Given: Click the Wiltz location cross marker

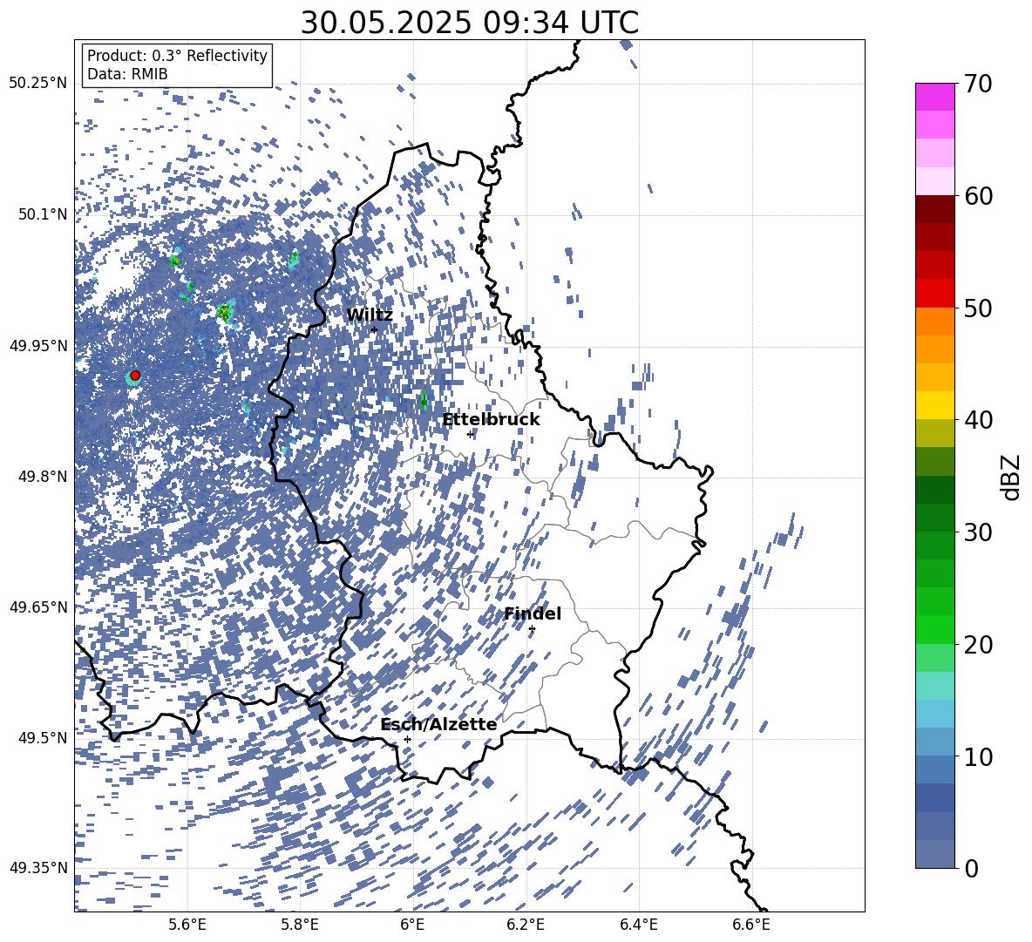Looking at the screenshot, I should 375,329.
